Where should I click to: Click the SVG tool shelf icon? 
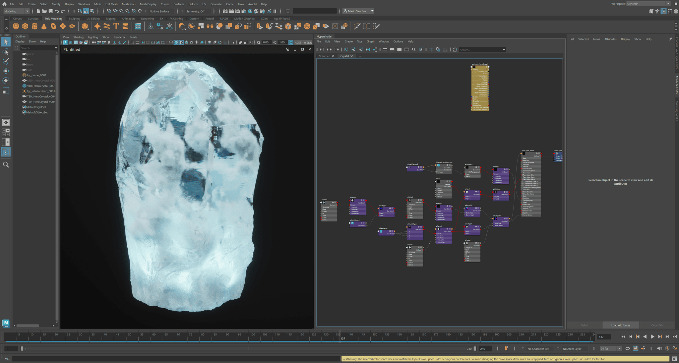point(125,26)
